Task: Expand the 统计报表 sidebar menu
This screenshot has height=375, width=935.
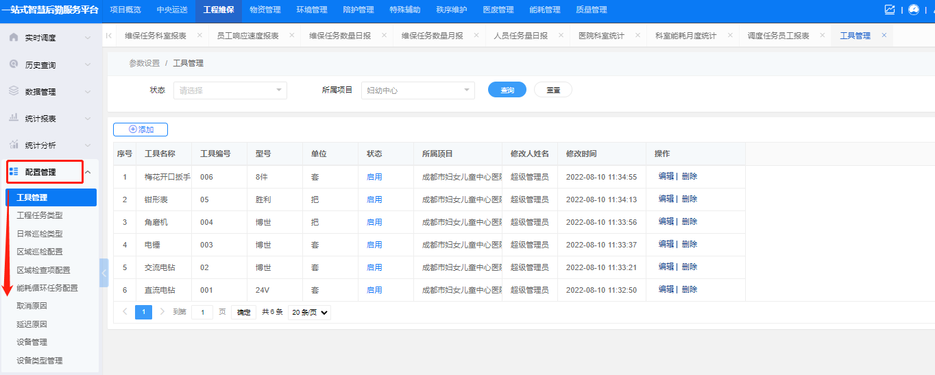Action: (88, 118)
